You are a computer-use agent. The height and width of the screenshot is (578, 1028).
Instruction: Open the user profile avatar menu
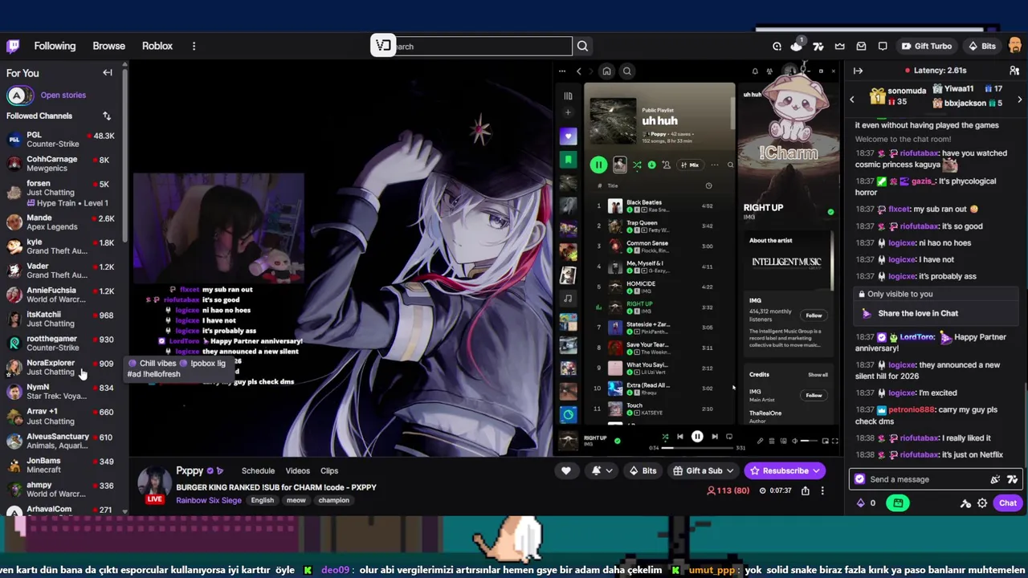pyautogui.click(x=1014, y=46)
